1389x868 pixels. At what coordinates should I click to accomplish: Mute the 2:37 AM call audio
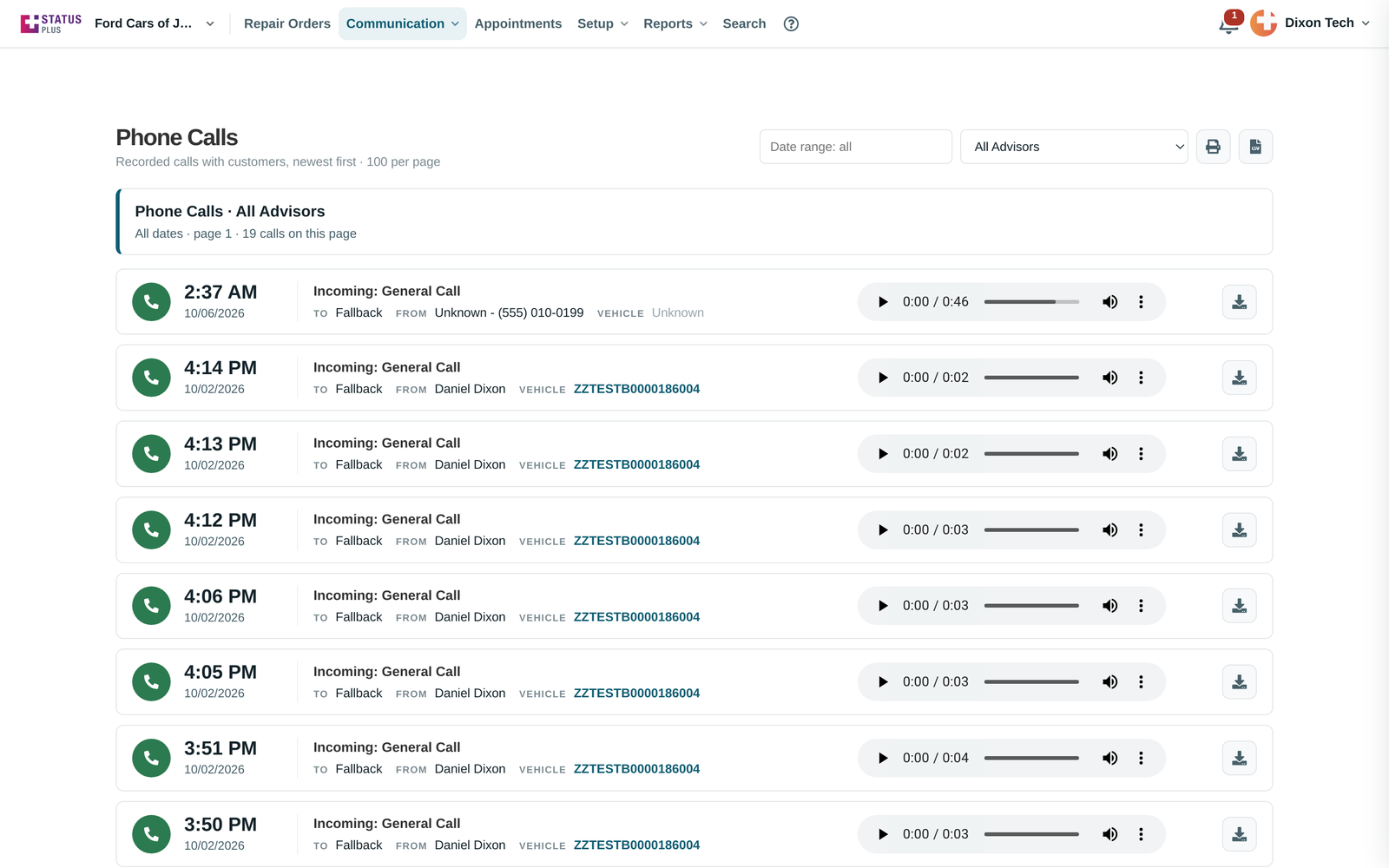pos(1109,302)
